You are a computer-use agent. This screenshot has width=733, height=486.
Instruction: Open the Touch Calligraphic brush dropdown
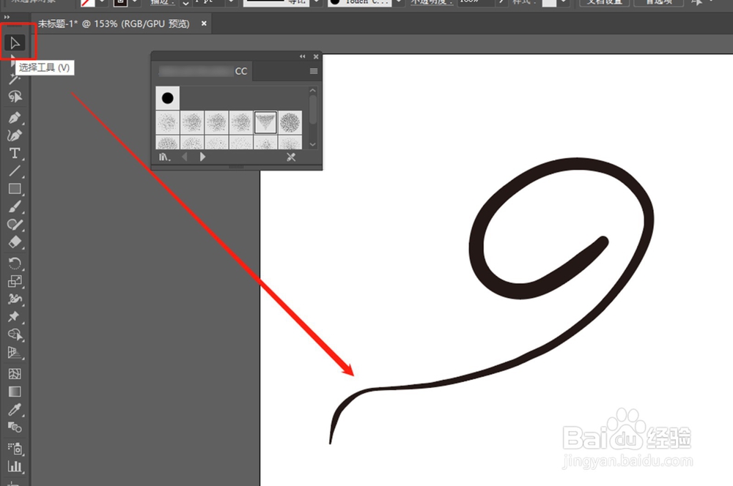point(399,2)
